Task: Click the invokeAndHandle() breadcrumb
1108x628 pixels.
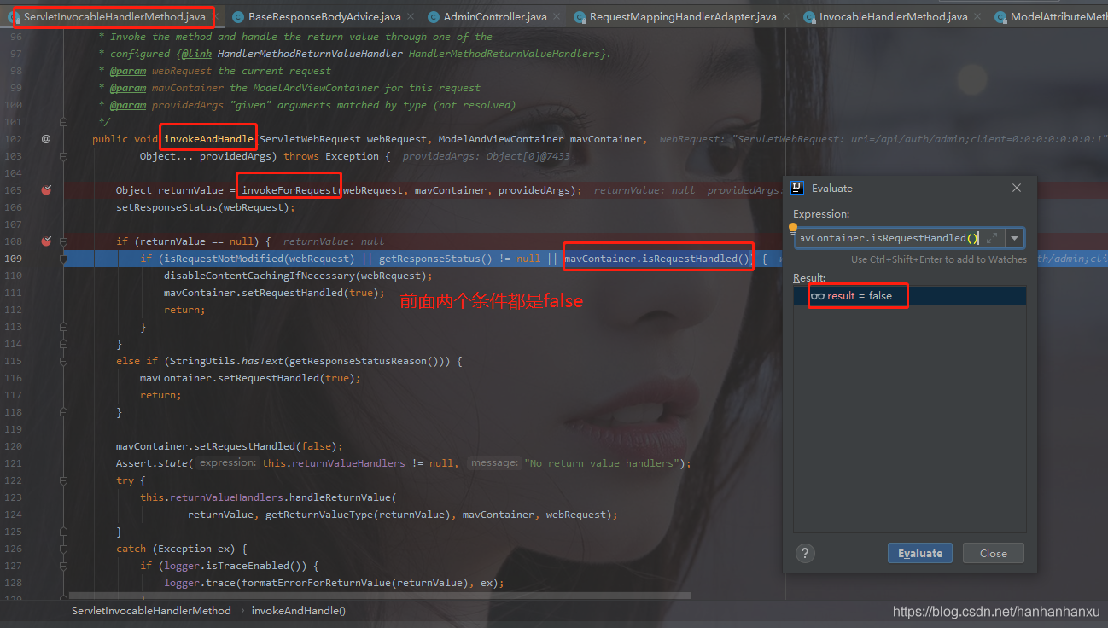Action: point(298,611)
